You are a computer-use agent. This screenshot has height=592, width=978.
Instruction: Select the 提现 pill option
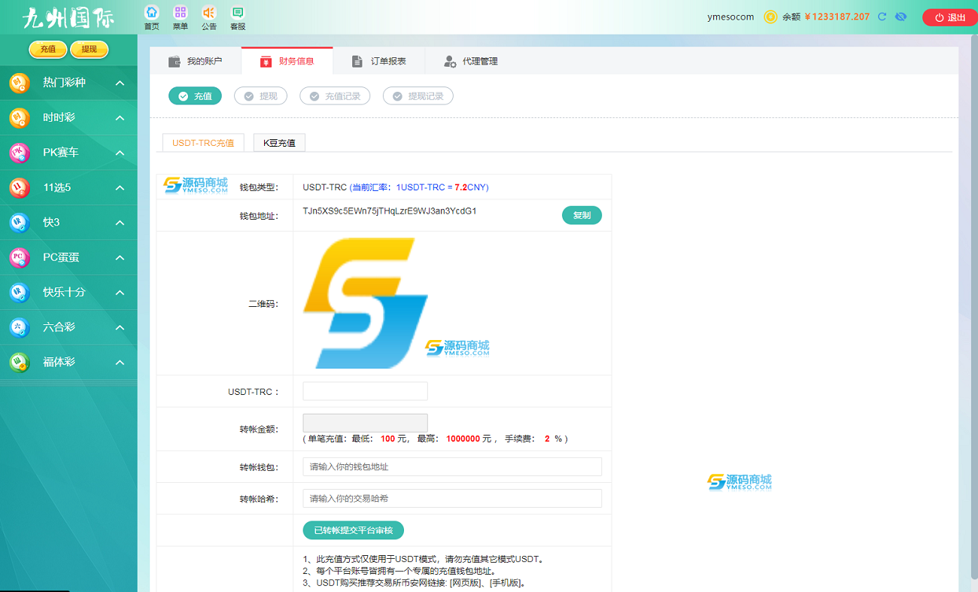click(261, 96)
